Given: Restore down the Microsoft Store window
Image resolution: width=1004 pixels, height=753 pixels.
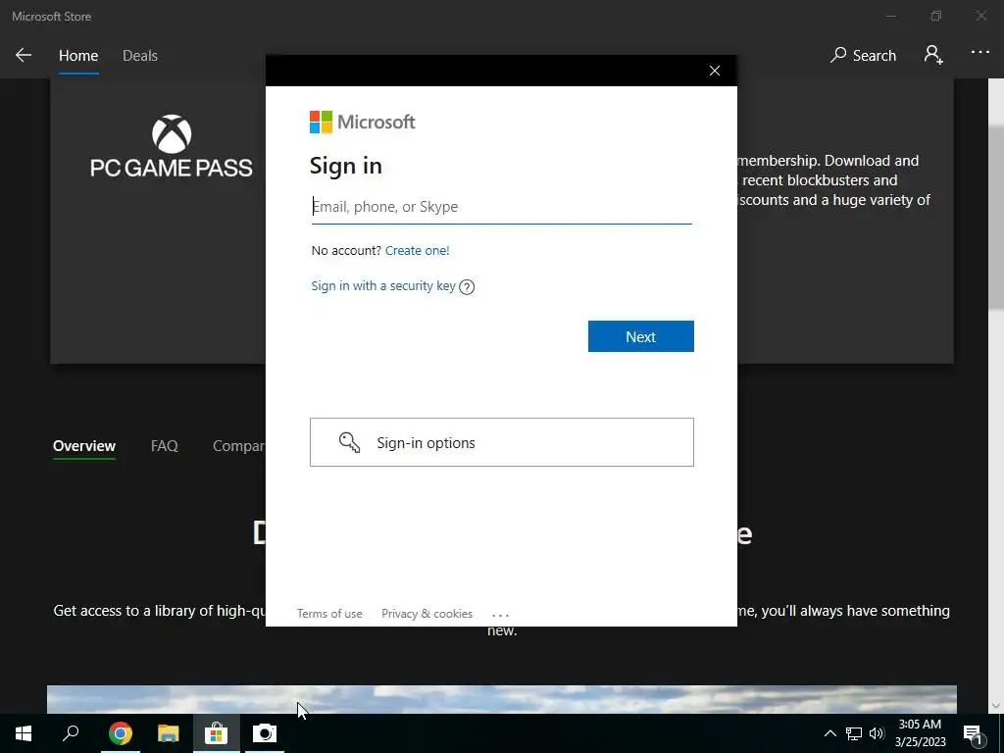Looking at the screenshot, I should [936, 16].
